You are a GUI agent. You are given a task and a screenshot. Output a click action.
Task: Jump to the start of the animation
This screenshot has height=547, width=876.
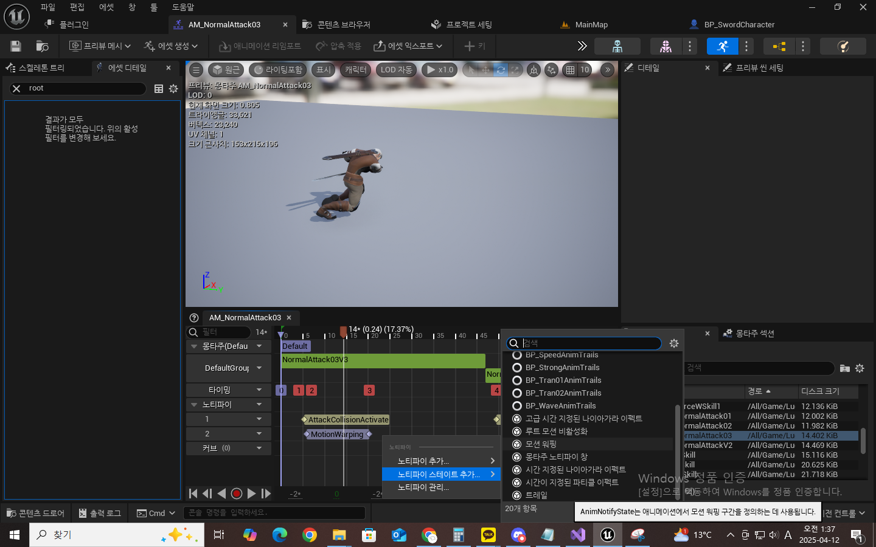[x=193, y=494]
